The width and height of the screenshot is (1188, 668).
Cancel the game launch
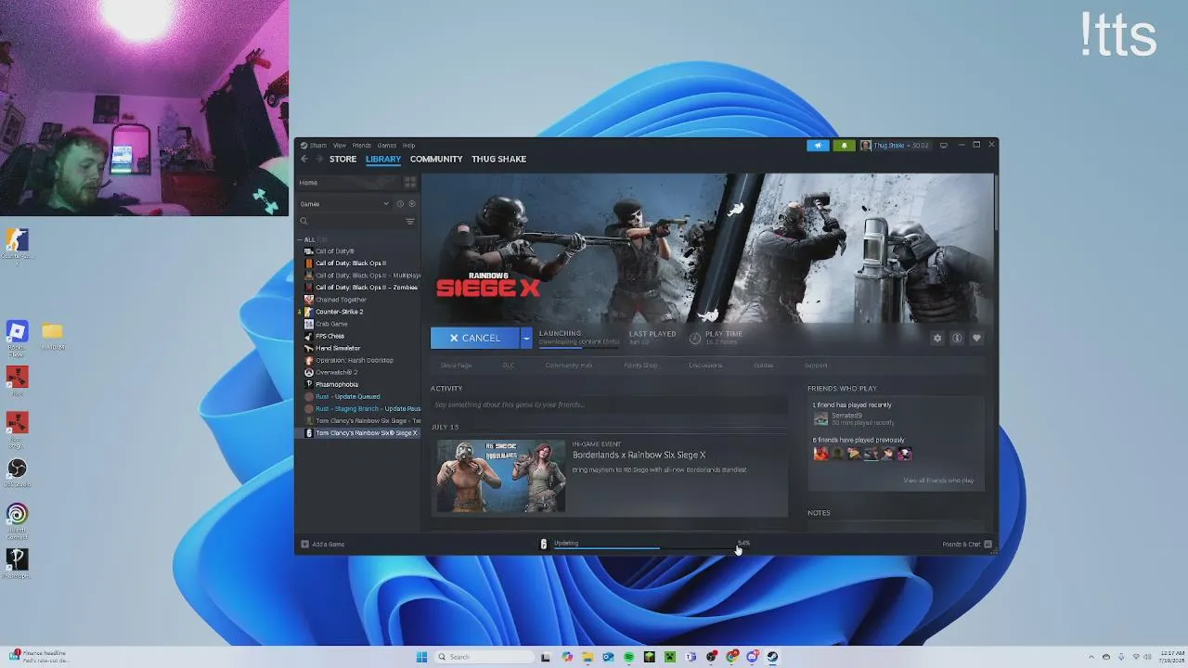coord(474,339)
